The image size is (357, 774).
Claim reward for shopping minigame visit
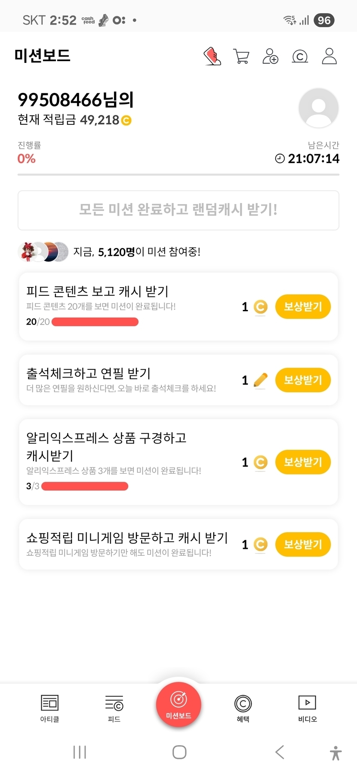(x=303, y=544)
